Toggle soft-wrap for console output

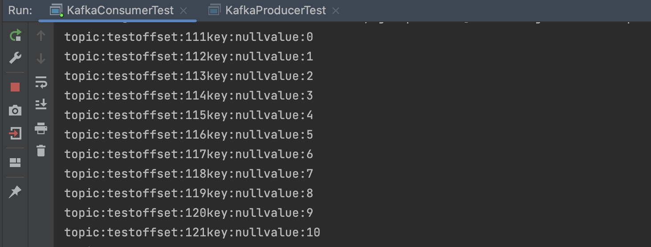(x=41, y=82)
